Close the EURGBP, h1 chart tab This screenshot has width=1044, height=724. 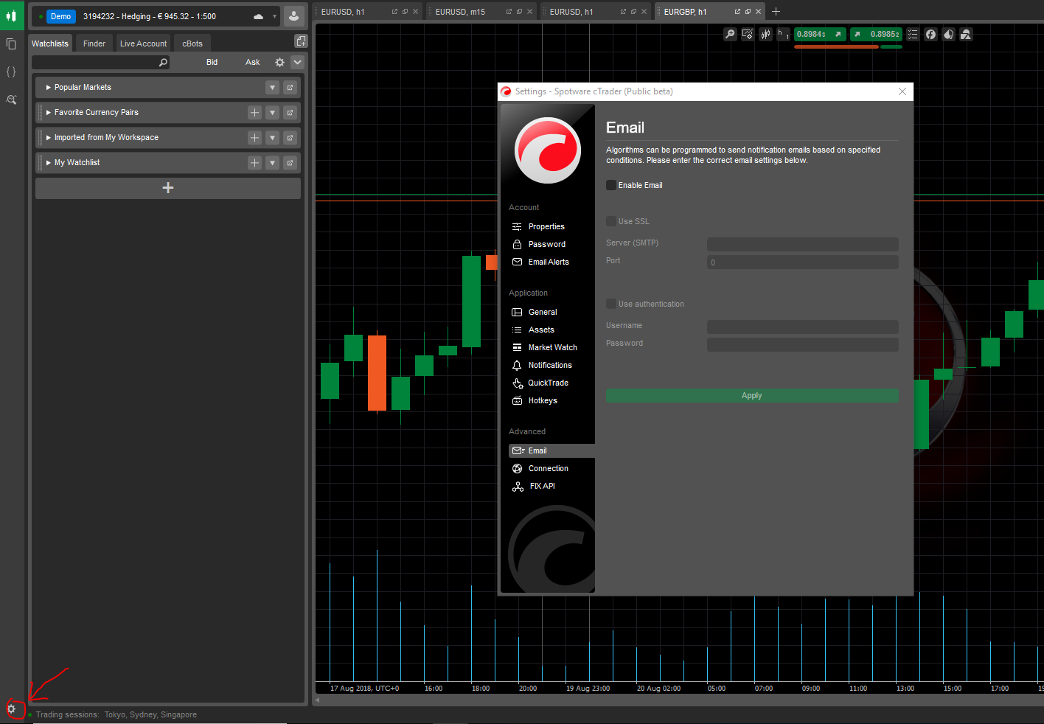[758, 12]
